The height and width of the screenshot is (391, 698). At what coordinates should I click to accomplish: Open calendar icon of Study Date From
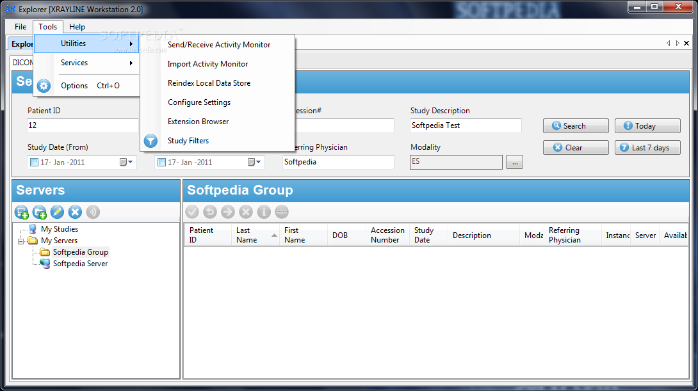pyautogui.click(x=124, y=163)
